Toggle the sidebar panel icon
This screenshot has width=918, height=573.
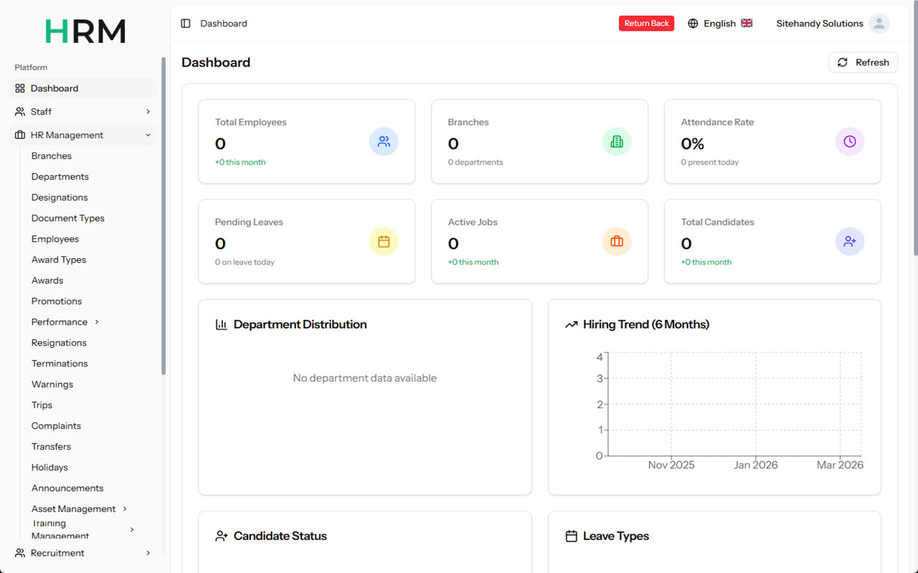[186, 24]
